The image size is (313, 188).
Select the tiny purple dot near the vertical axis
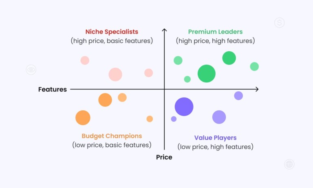(x=174, y=119)
